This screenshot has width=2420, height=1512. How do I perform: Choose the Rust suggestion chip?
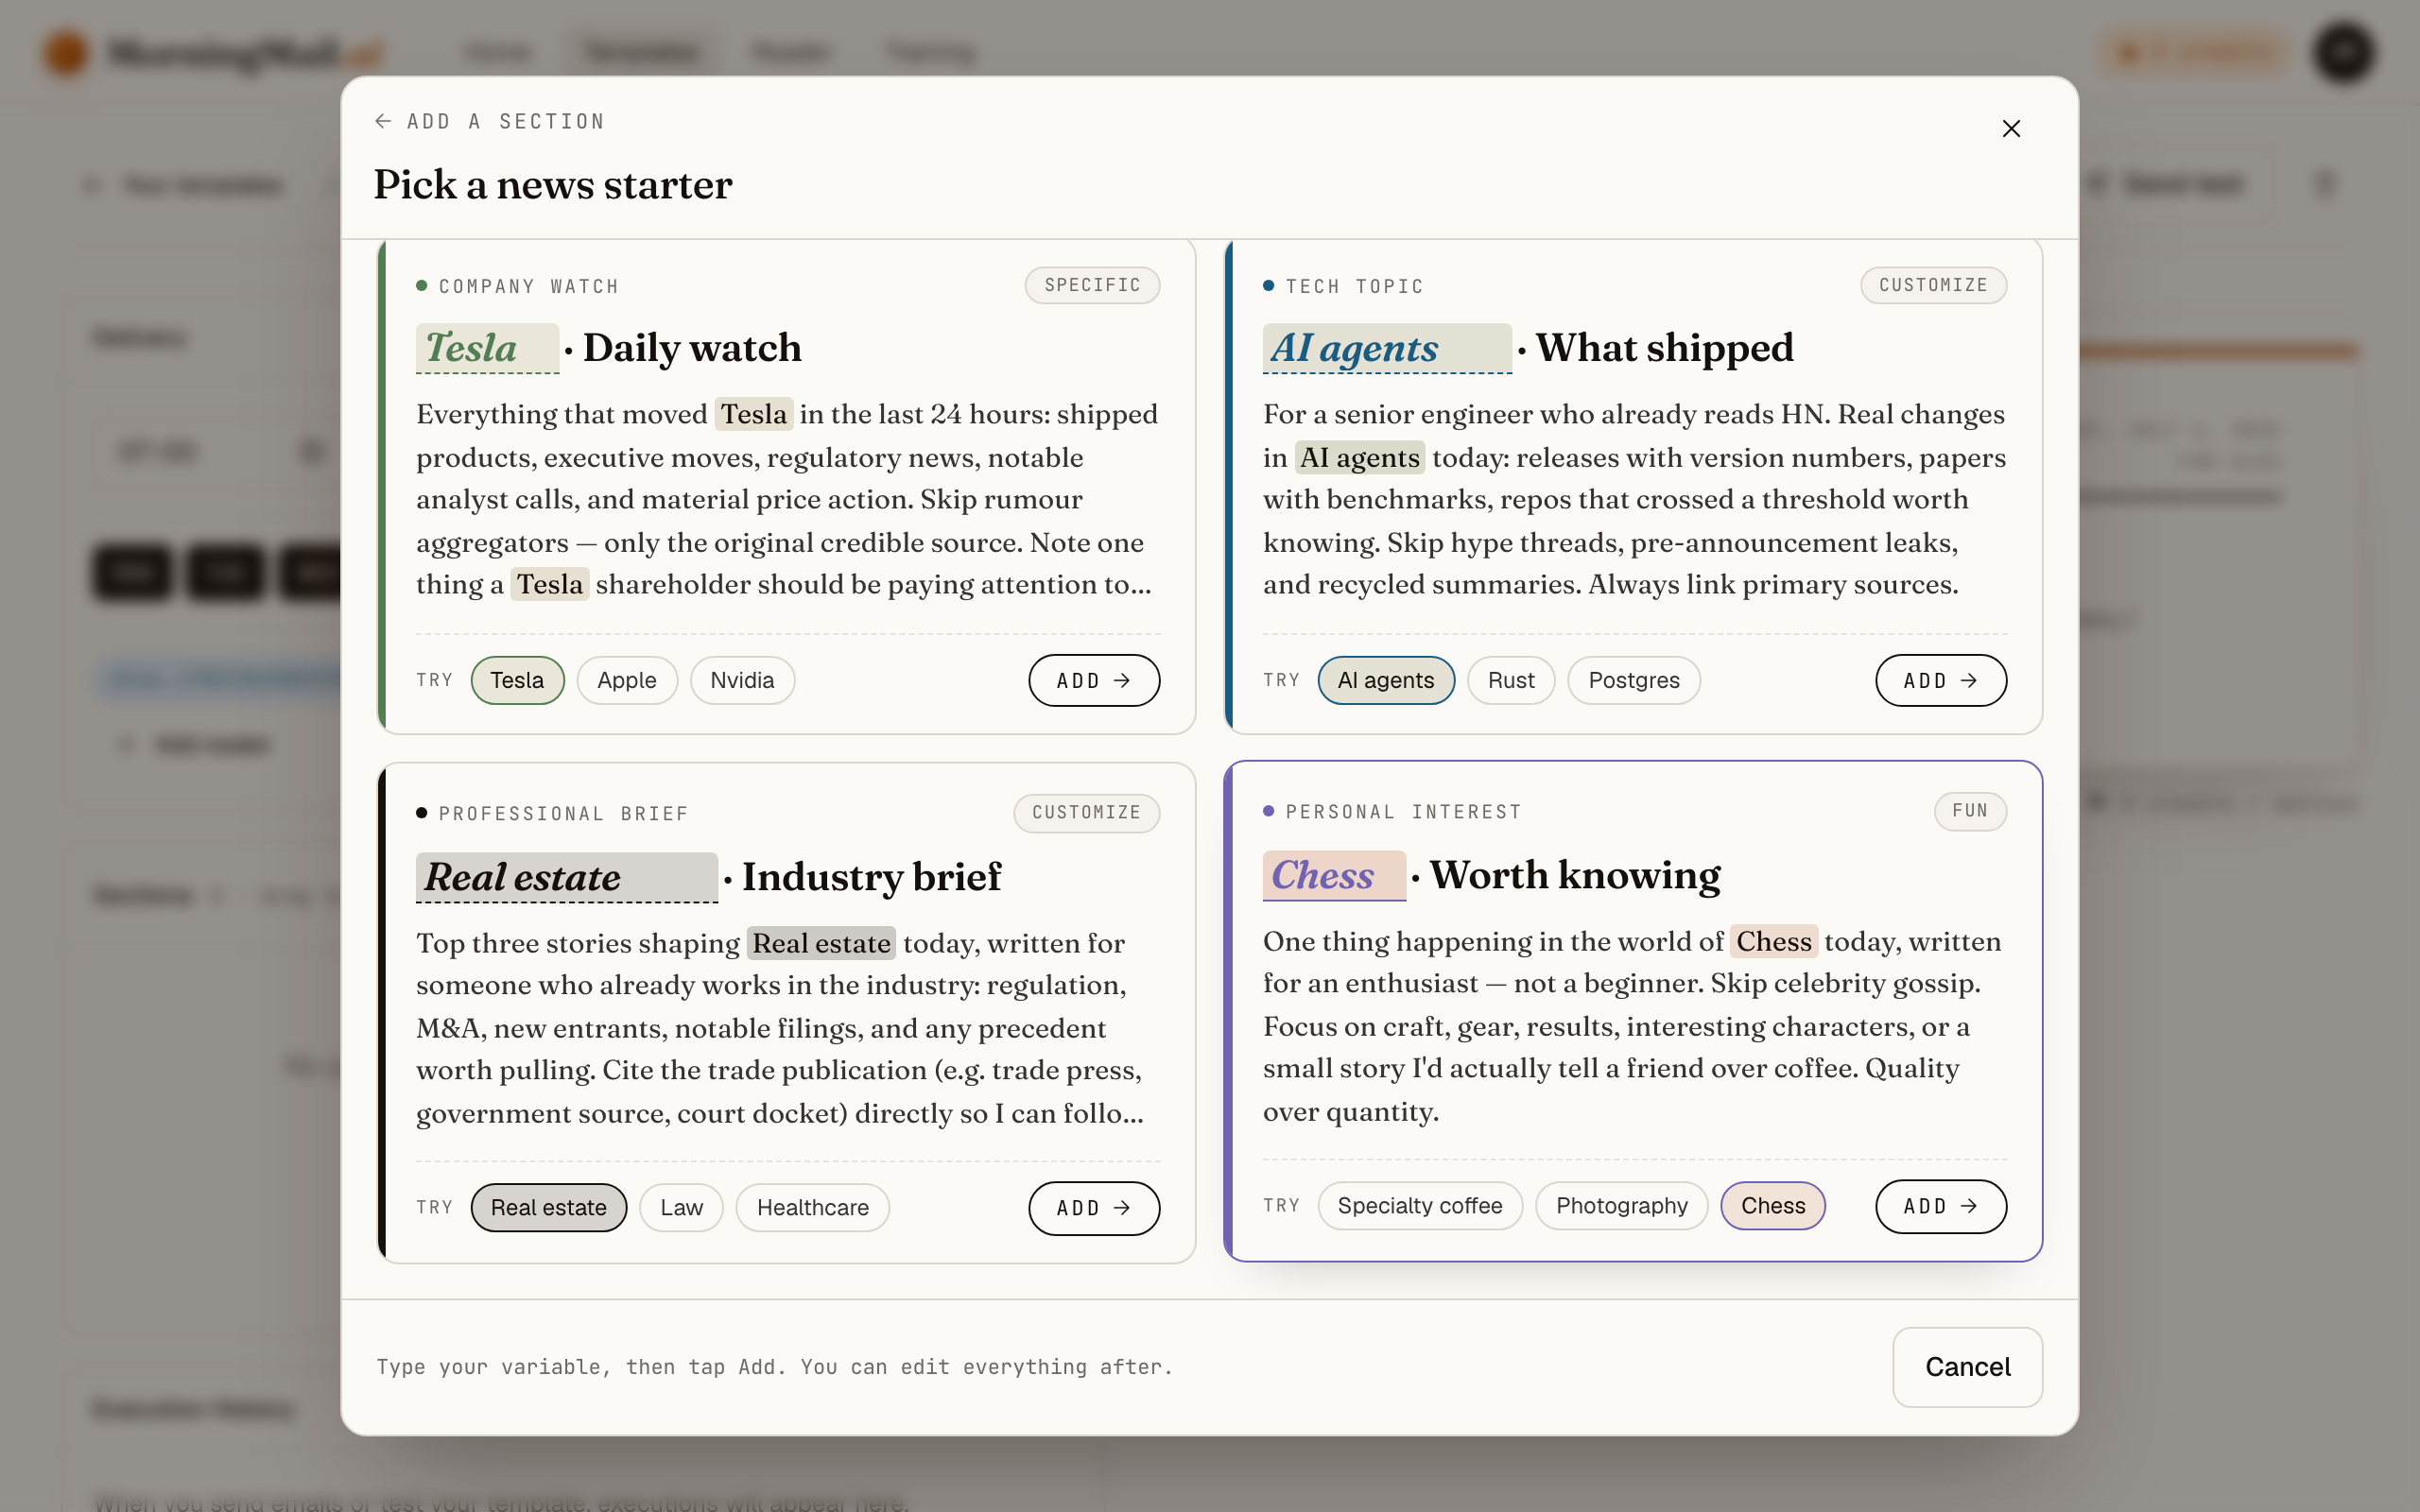tap(1511, 680)
